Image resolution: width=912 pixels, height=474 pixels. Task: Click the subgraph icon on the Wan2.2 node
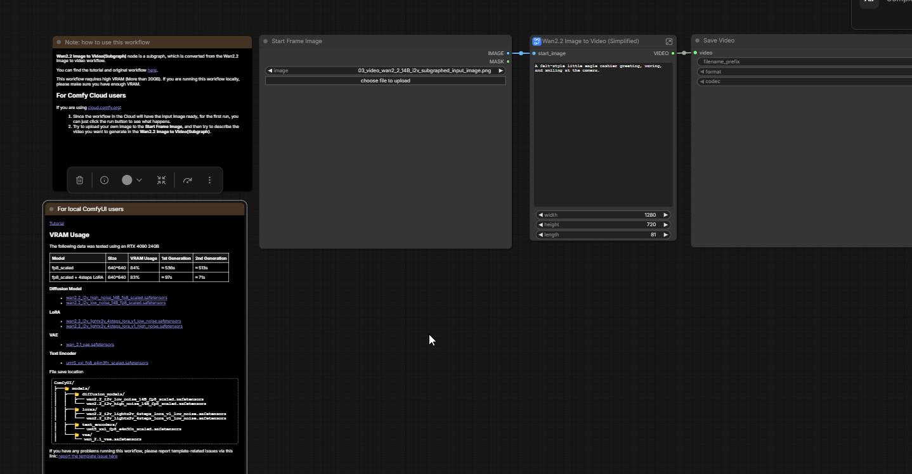coord(537,41)
